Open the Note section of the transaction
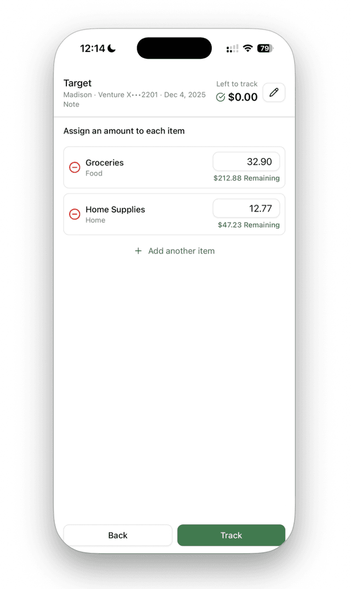The width and height of the screenshot is (351, 589). [x=71, y=104]
